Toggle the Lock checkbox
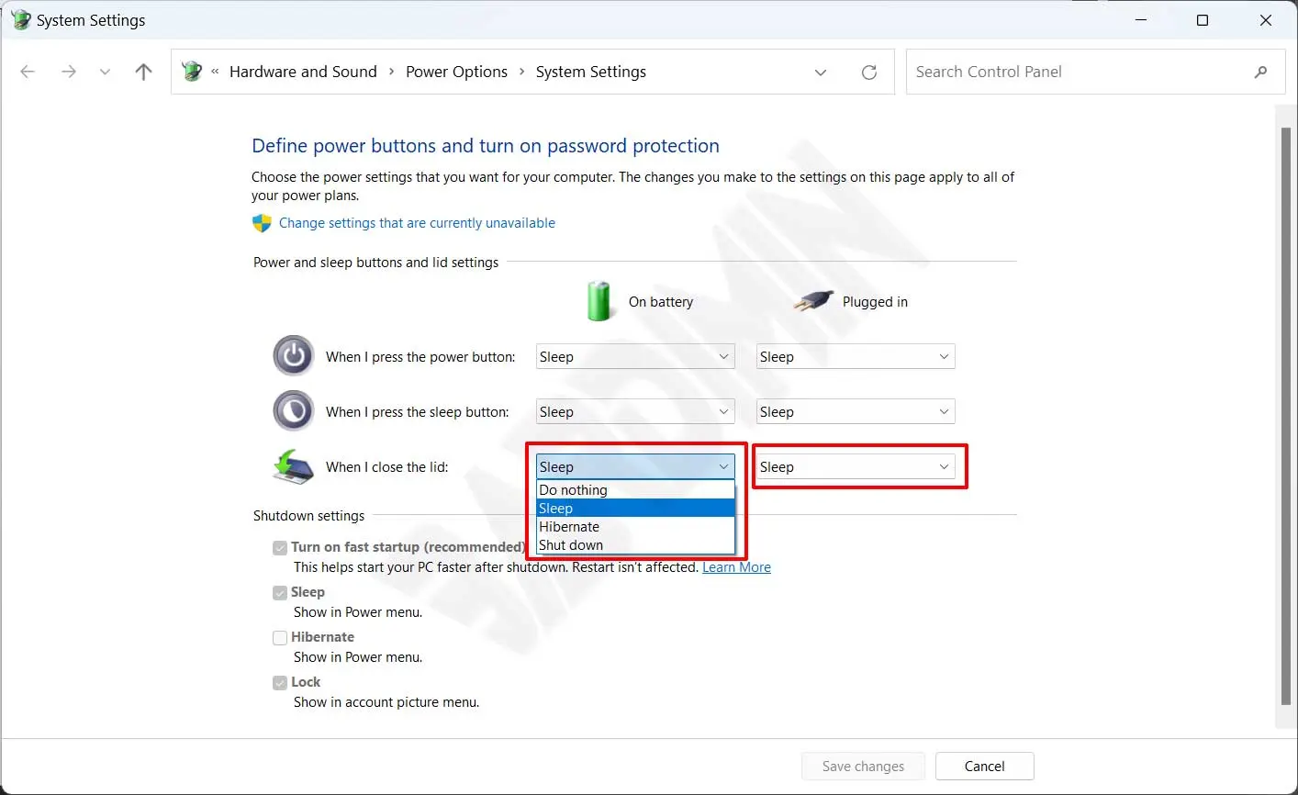Screen dimensions: 1298x795 (280, 683)
